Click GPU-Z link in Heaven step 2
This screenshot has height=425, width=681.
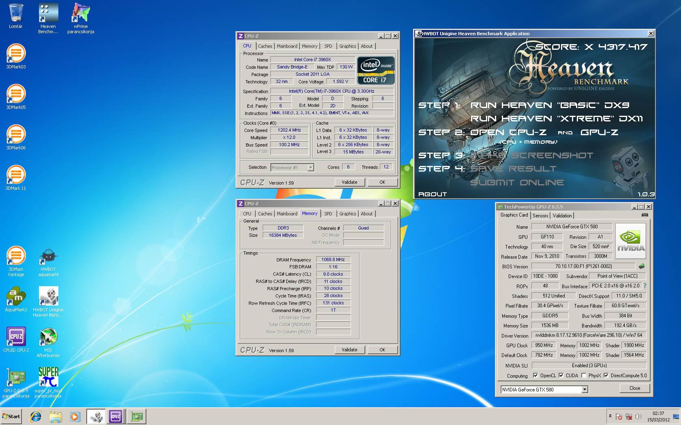(x=599, y=132)
